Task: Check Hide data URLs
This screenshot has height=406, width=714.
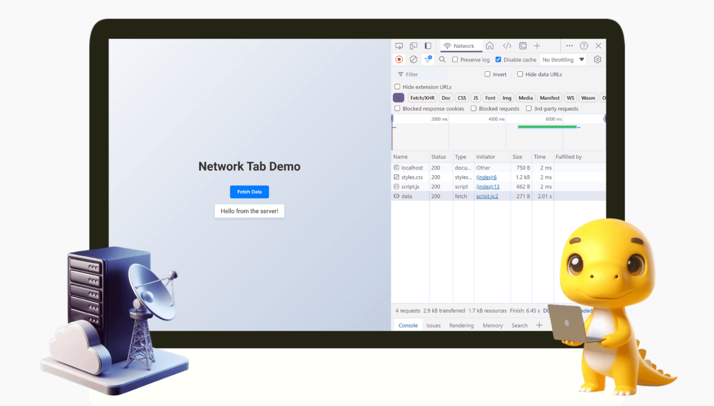Action: [520, 74]
